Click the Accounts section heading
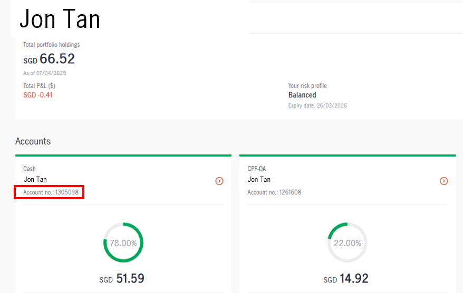 click(33, 141)
